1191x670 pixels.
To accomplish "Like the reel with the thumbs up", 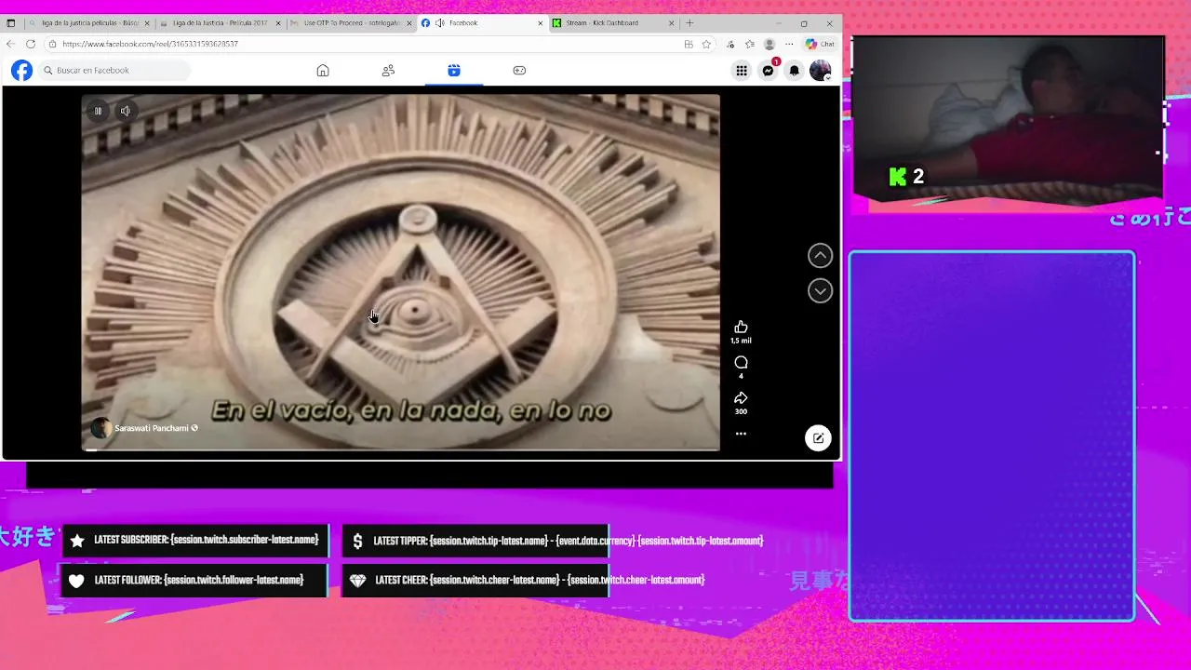I will tap(741, 327).
